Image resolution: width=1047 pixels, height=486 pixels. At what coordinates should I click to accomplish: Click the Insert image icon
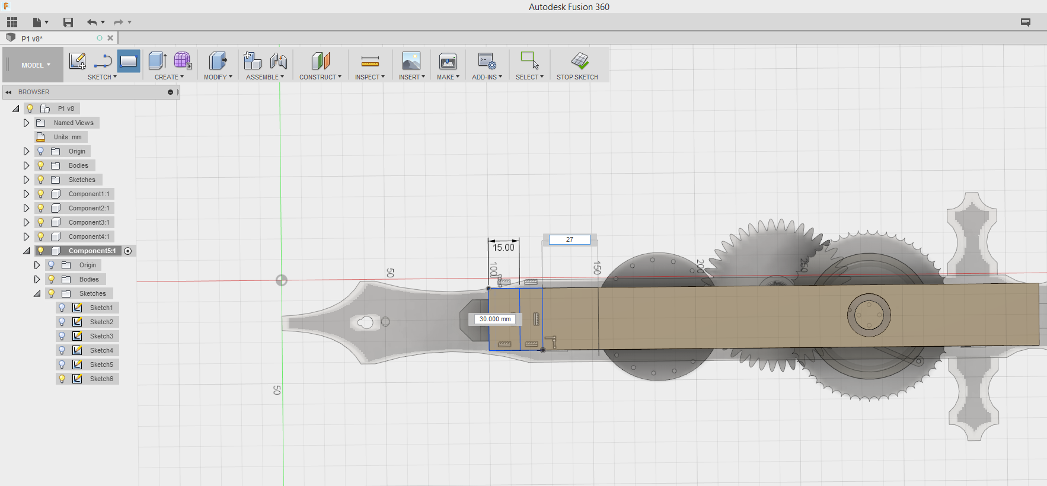point(411,60)
